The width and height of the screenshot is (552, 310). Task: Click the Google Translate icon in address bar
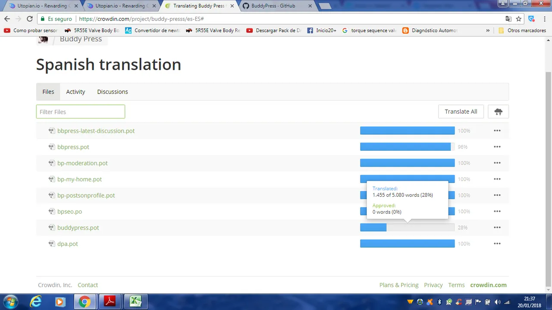508,19
